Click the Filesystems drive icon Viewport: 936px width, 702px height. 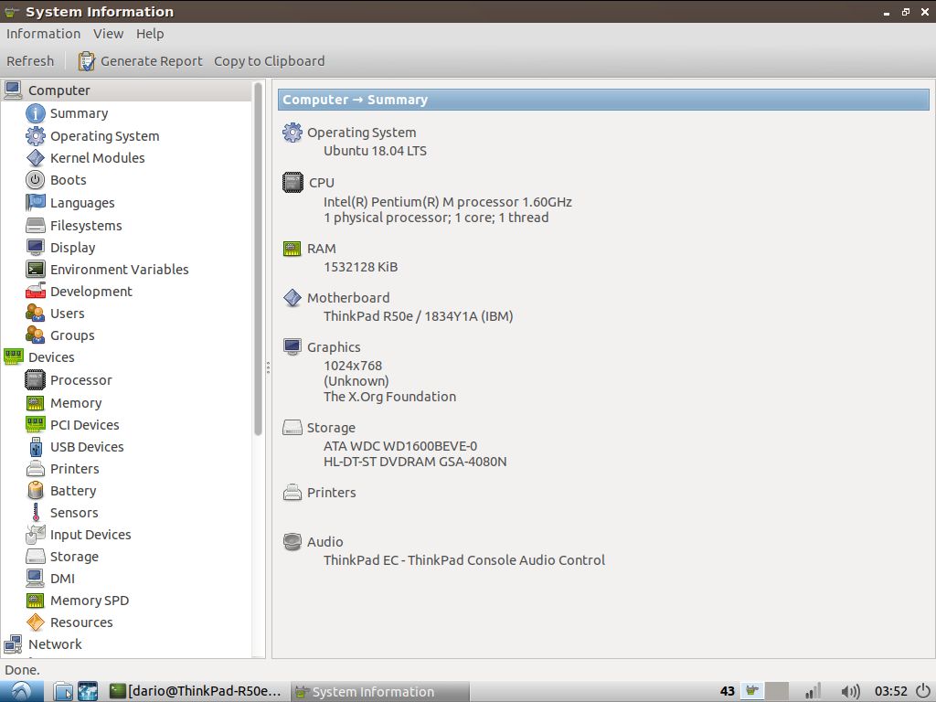pos(36,225)
